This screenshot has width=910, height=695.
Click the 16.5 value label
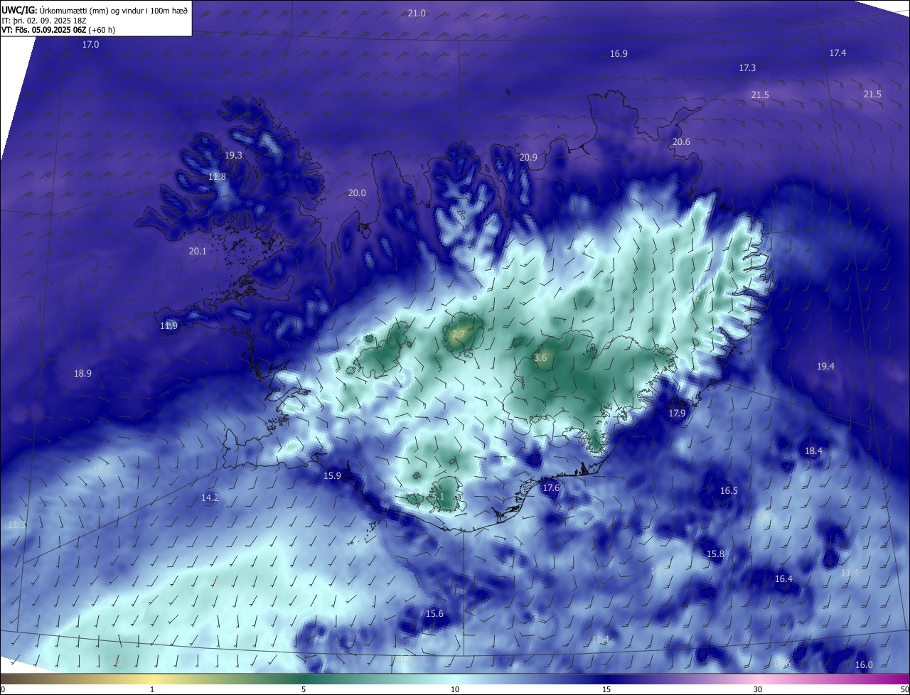[729, 491]
